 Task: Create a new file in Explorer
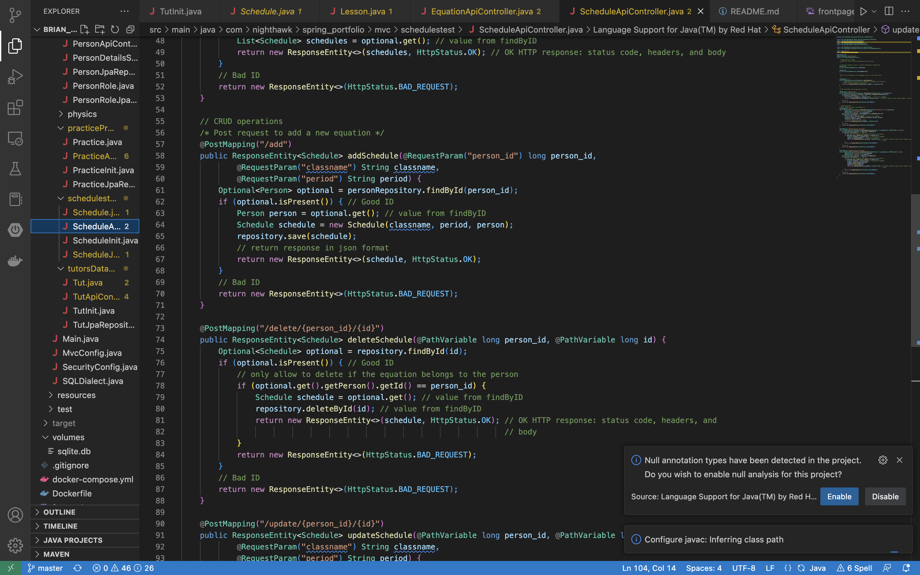84,29
